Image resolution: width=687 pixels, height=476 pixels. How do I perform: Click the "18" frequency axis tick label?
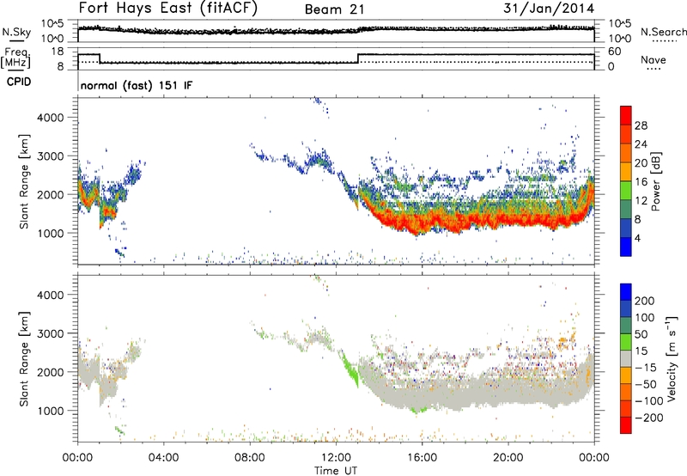click(x=58, y=52)
